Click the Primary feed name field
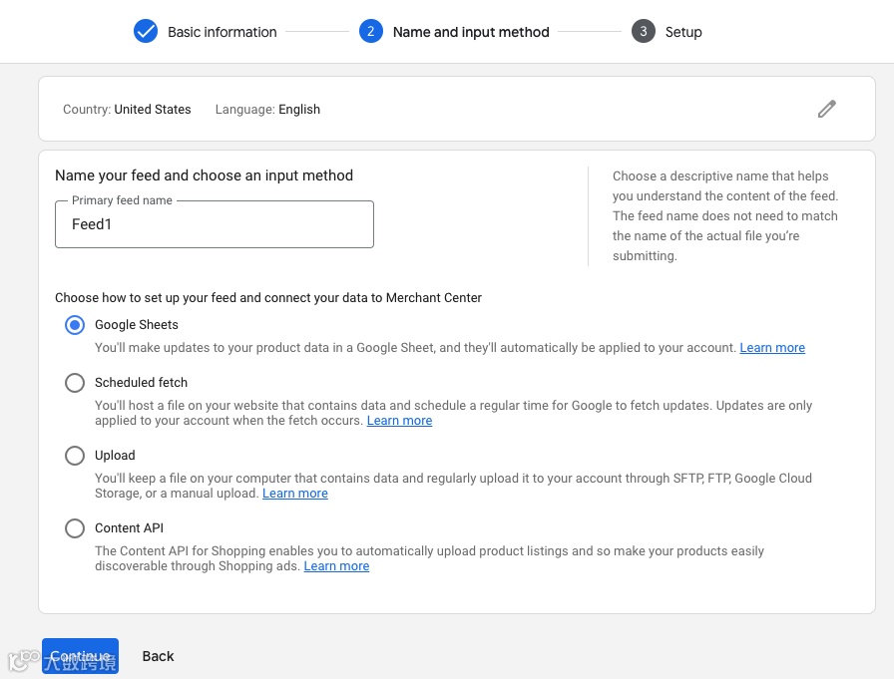This screenshot has height=679, width=894. coord(215,224)
